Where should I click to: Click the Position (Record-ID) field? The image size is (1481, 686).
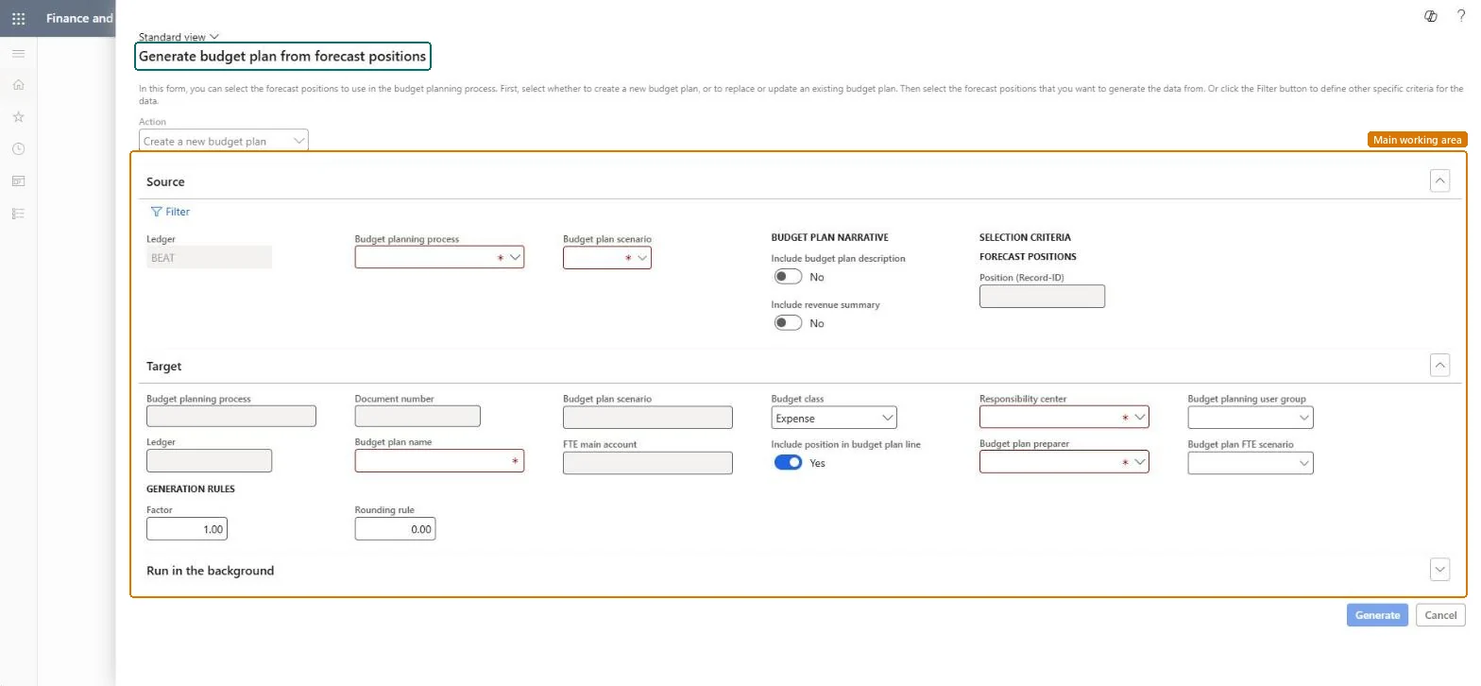pyautogui.click(x=1042, y=297)
